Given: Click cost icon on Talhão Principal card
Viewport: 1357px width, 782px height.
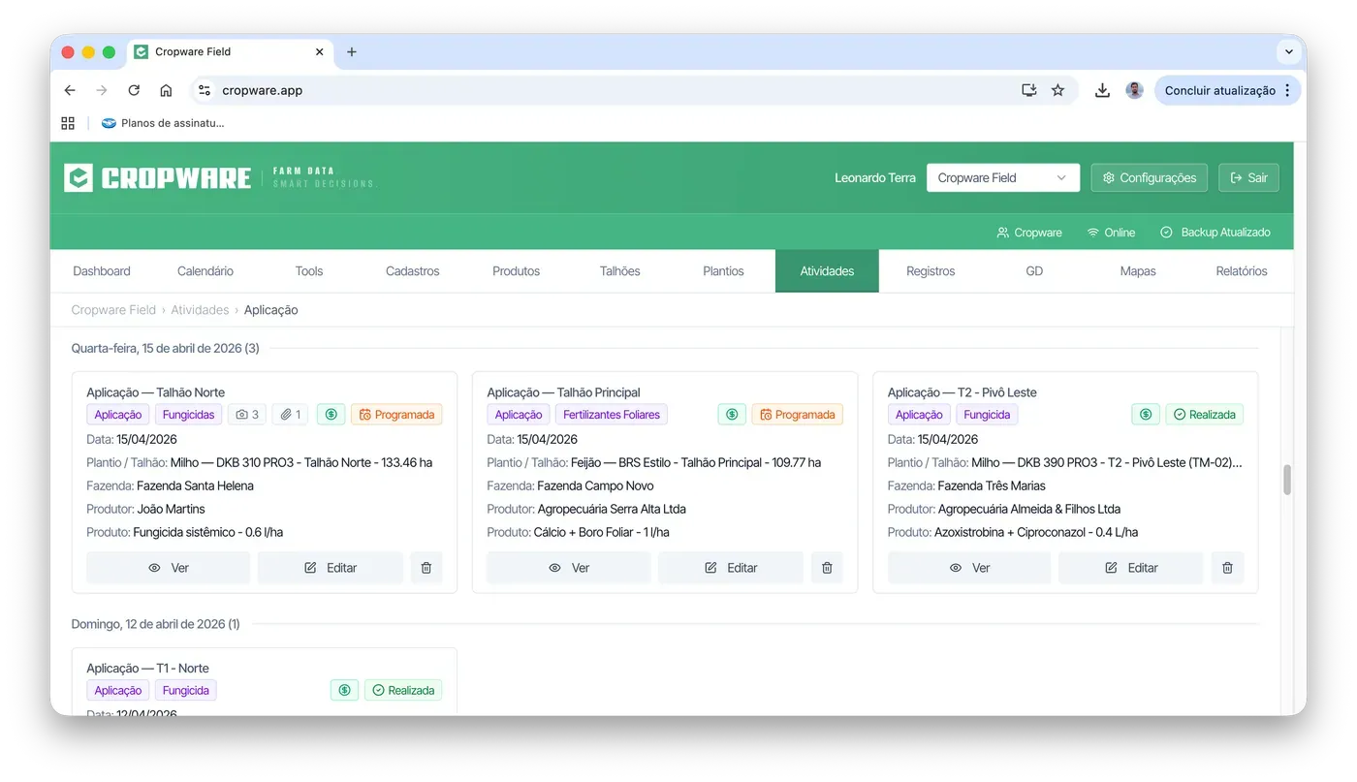Looking at the screenshot, I should [732, 415].
